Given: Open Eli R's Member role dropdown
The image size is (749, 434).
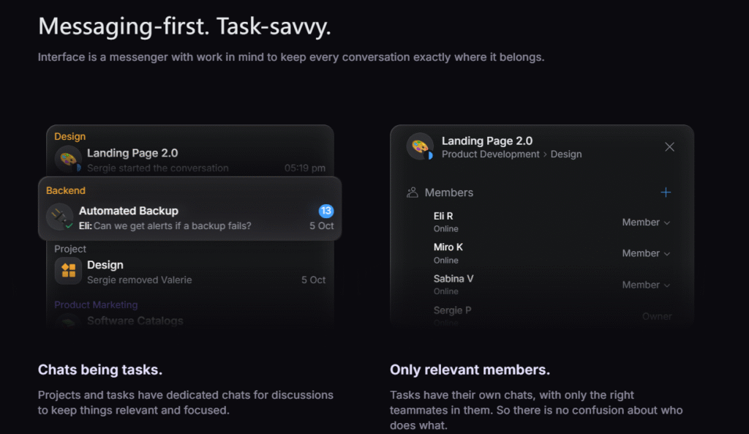Looking at the screenshot, I should 646,222.
